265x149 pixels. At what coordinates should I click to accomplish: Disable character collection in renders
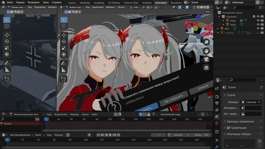(x=262, y=17)
